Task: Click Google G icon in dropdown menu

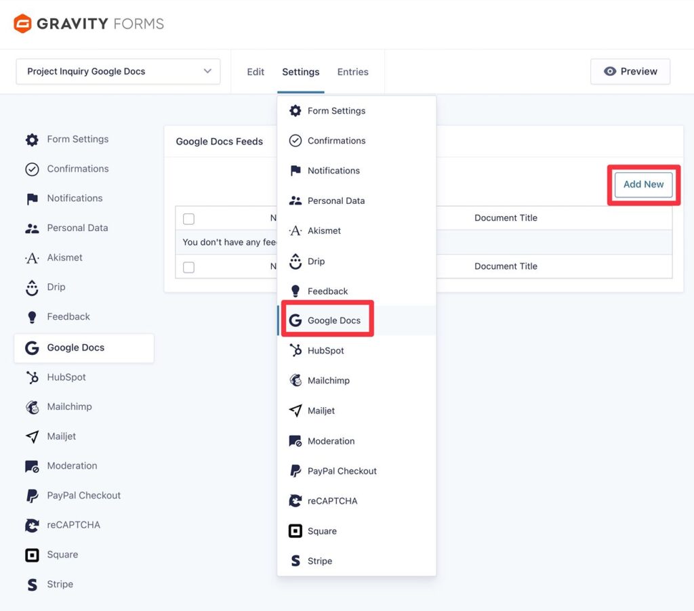Action: click(x=295, y=320)
